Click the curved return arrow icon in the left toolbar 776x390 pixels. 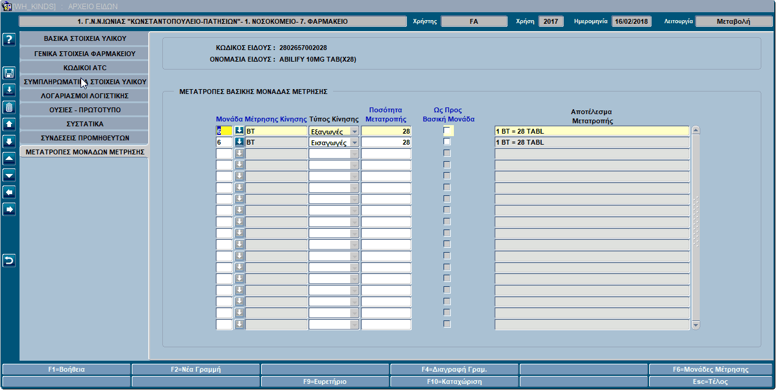(x=9, y=261)
